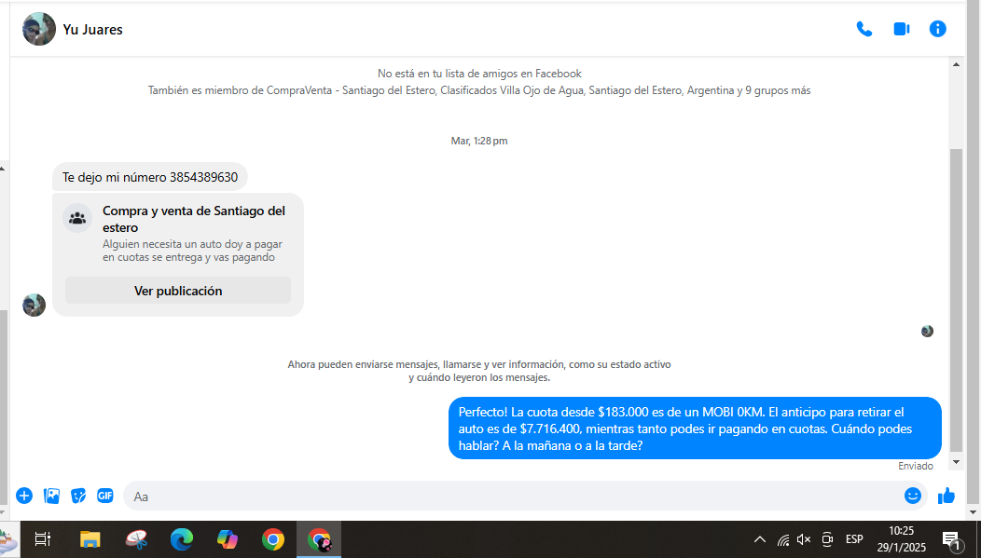Choose a sticker to send
Viewport: 981px width, 558px height.
pyautogui.click(x=78, y=496)
